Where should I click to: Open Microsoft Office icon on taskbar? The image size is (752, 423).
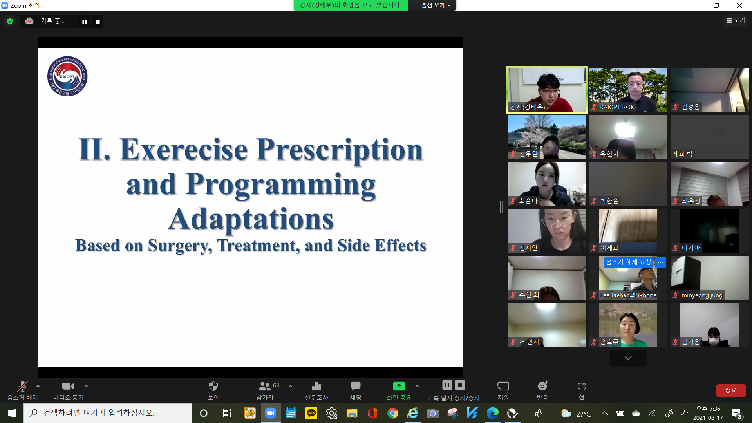click(372, 413)
